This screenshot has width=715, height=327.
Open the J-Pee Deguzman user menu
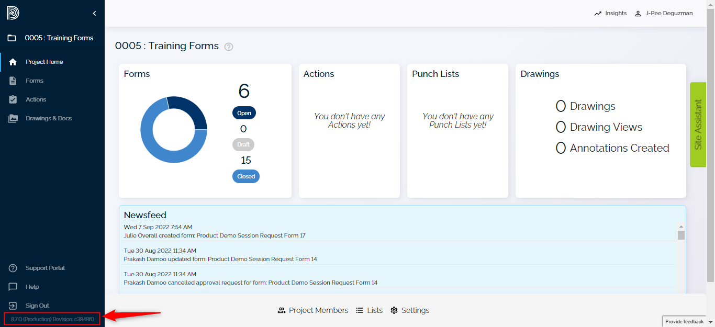click(664, 14)
